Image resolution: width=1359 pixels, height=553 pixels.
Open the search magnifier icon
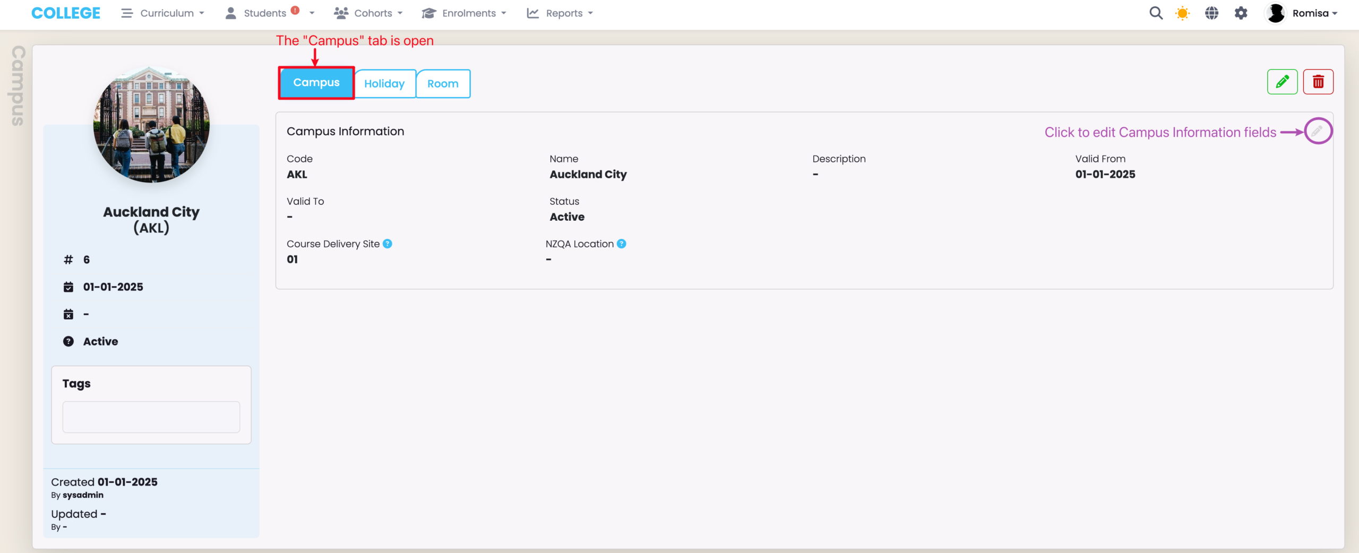[1156, 13]
